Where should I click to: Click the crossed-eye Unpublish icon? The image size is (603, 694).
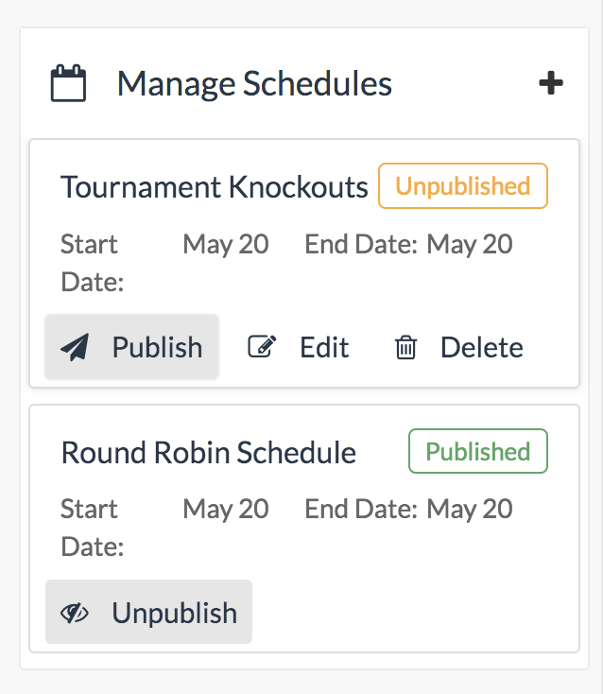(x=75, y=613)
